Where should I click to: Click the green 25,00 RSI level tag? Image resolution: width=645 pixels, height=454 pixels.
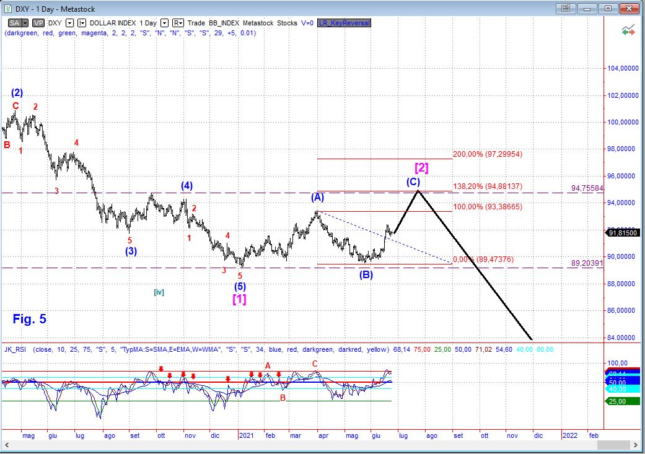click(x=615, y=401)
